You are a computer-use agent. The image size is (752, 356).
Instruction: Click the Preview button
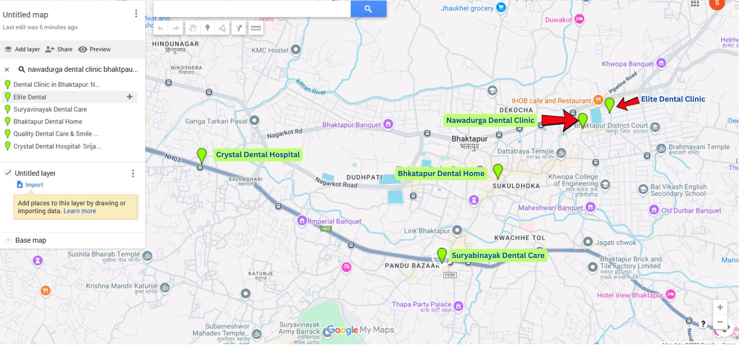point(95,49)
